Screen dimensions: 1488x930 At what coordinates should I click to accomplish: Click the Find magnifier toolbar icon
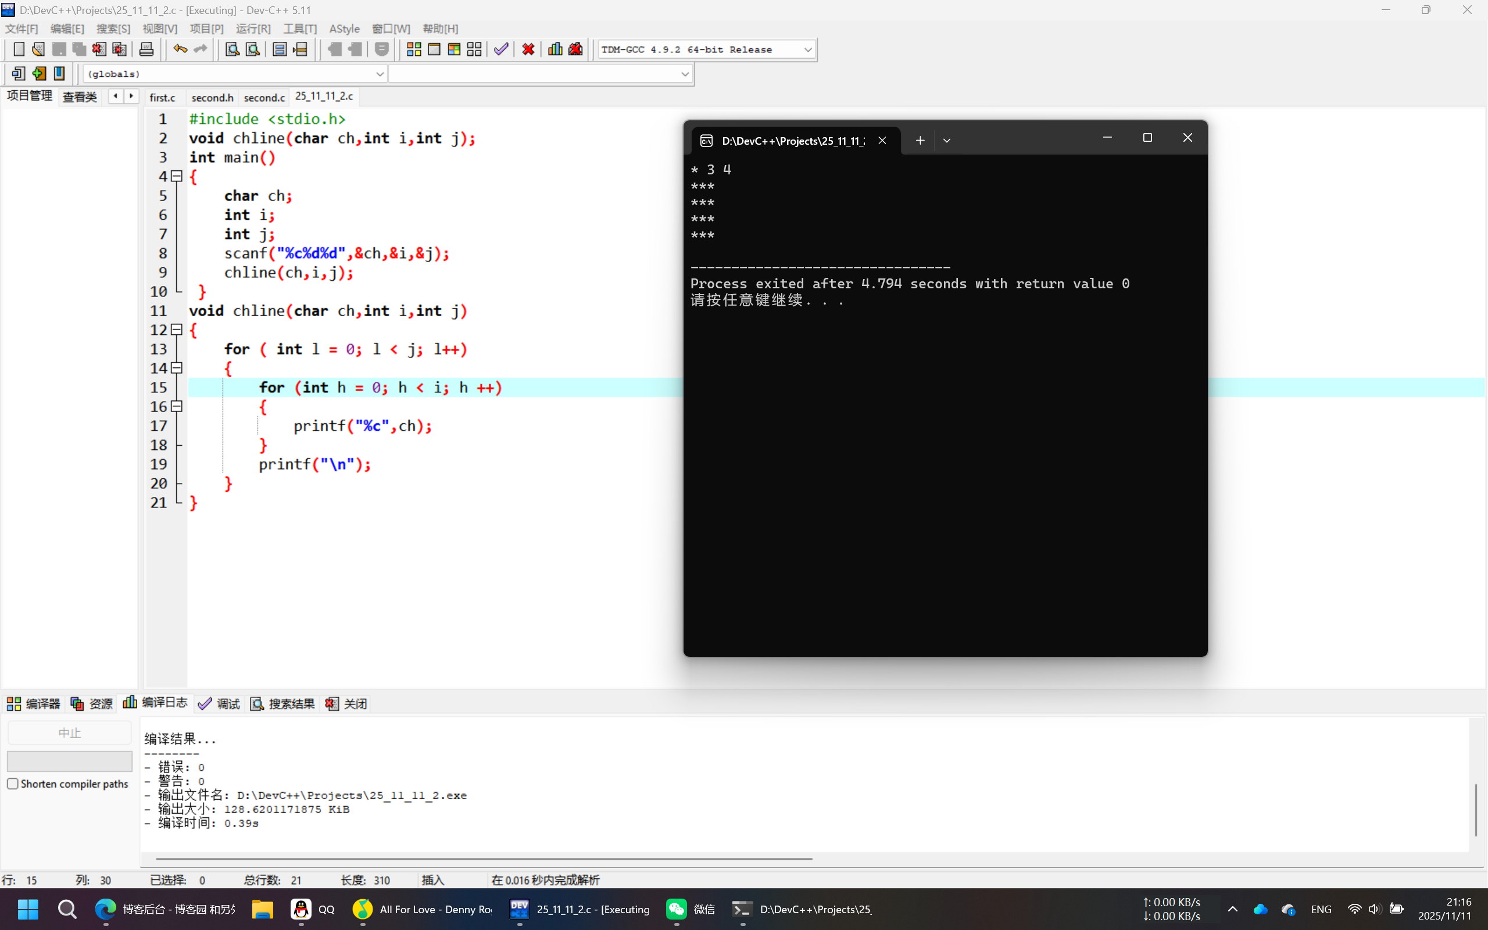coord(232,49)
